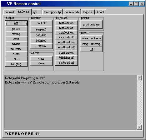Turn capslock off

(x=66, y=37)
